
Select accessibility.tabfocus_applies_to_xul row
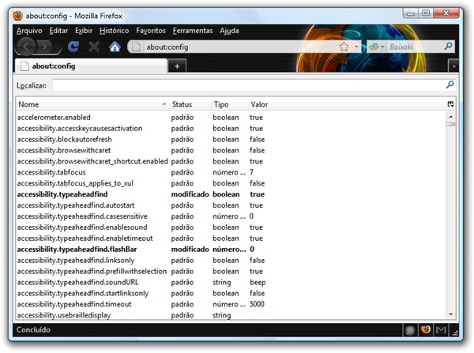(231, 183)
